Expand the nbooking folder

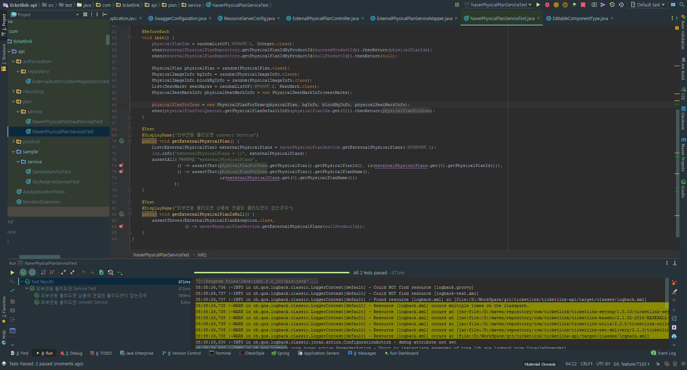click(13, 92)
